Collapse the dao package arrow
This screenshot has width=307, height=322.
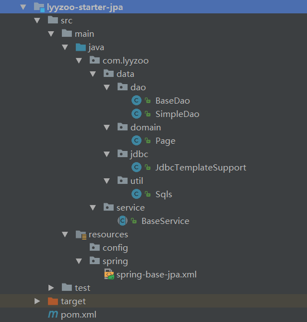click(107, 87)
